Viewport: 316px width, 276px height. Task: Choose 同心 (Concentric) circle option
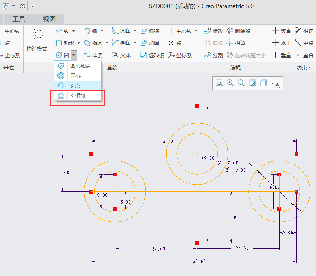pyautogui.click(x=75, y=76)
